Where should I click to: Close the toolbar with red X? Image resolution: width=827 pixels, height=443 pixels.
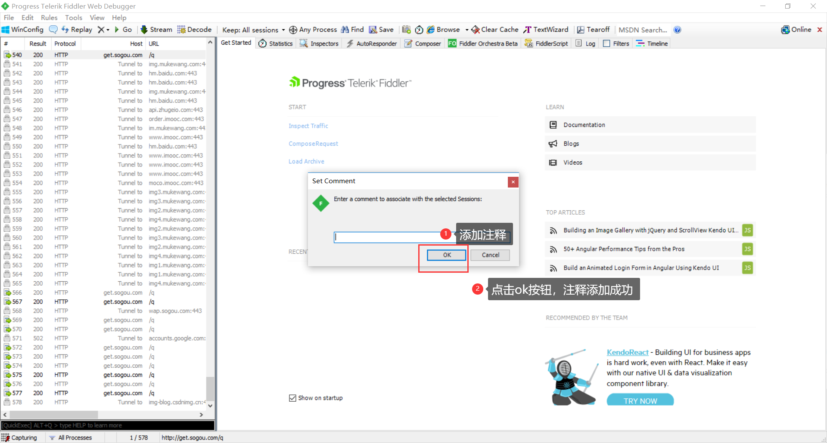pyautogui.click(x=820, y=30)
